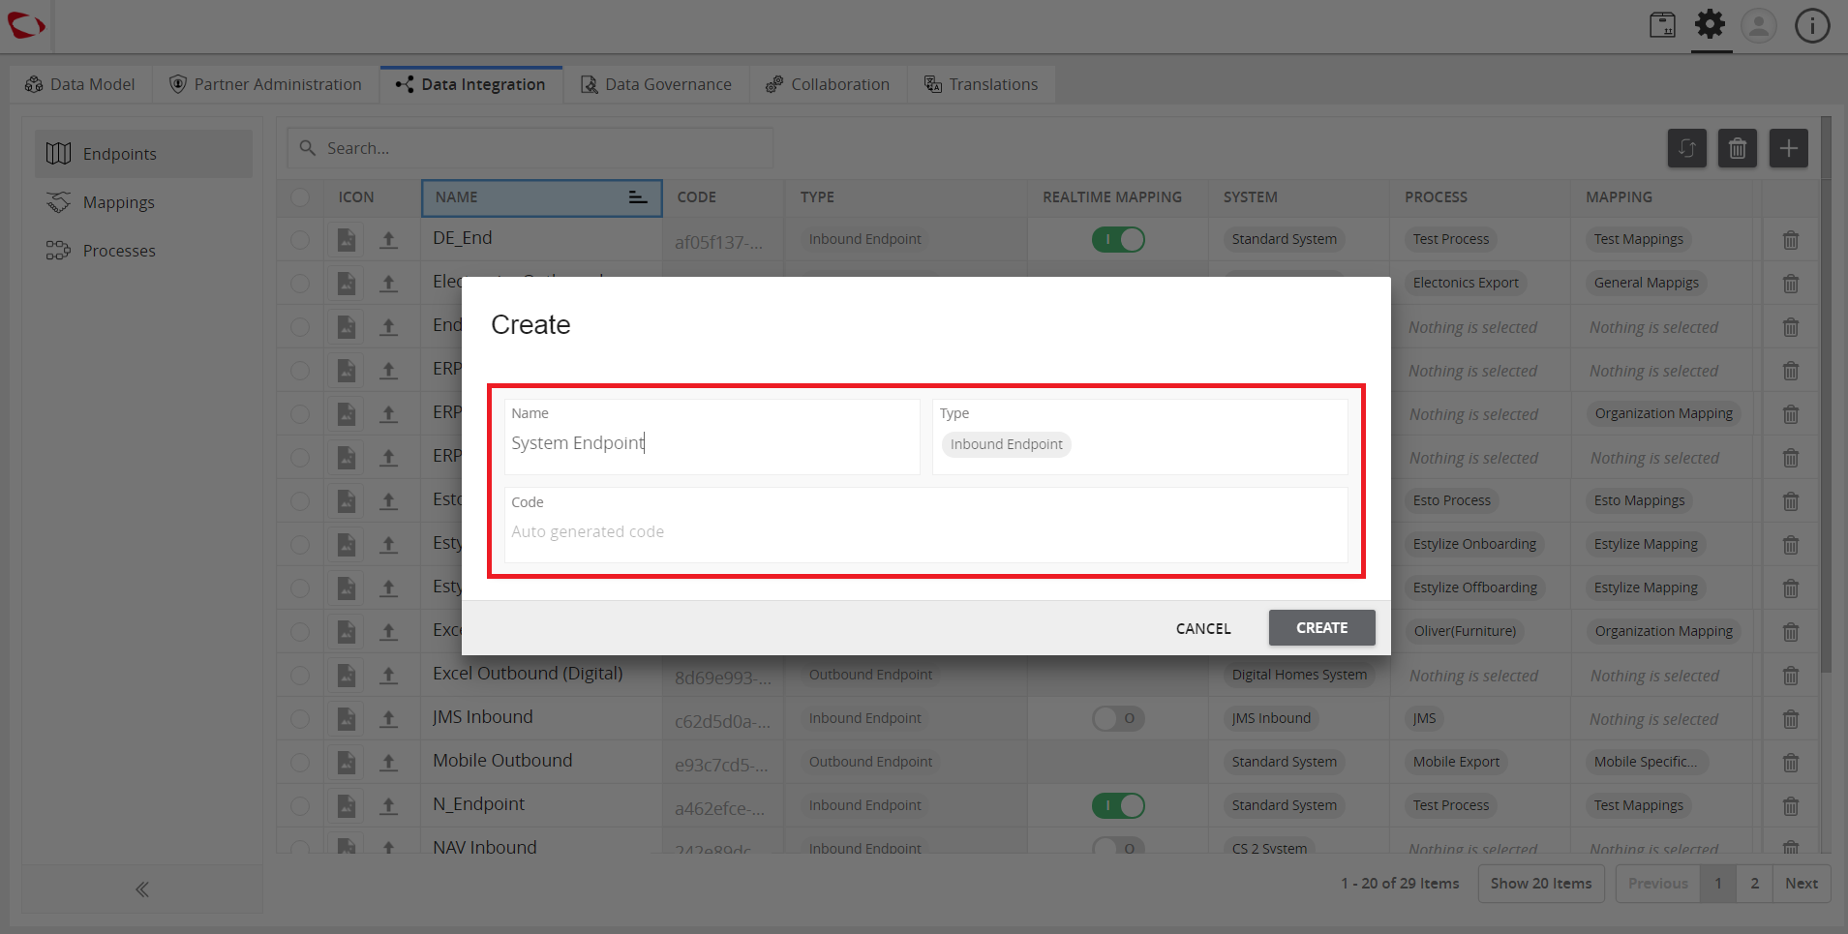Screen dimensions: 1848x934
Task: Click upload icon for JMS Inbound row
Action: click(388, 719)
